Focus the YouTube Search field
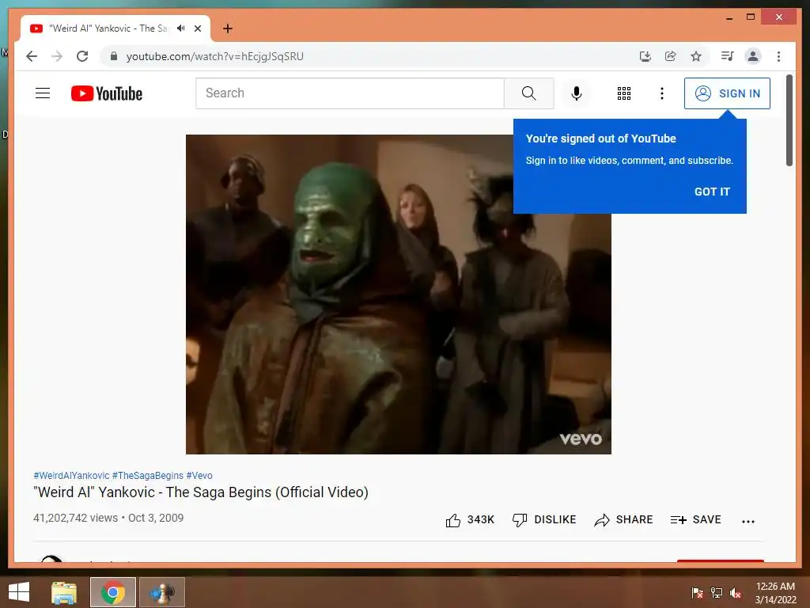The image size is (810, 608). tap(350, 93)
